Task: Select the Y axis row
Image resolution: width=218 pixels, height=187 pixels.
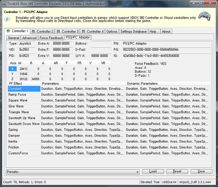Action: coord(60,74)
